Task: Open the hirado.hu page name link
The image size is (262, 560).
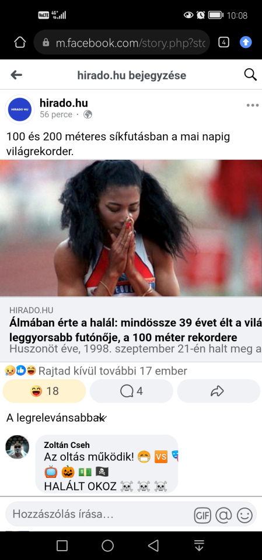Action: [x=64, y=103]
